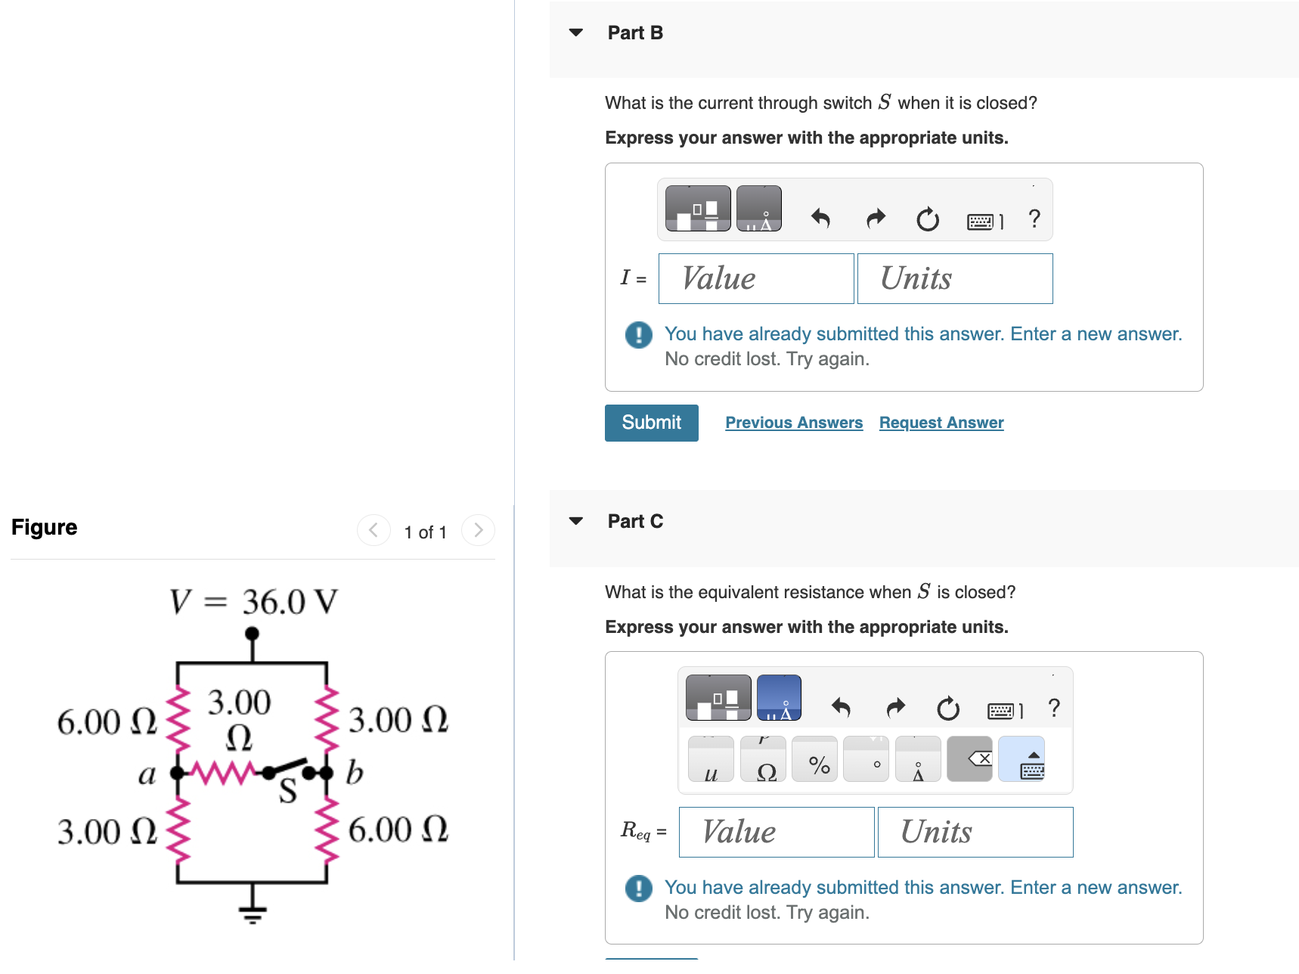Collapse the Part C section

pyautogui.click(x=576, y=520)
